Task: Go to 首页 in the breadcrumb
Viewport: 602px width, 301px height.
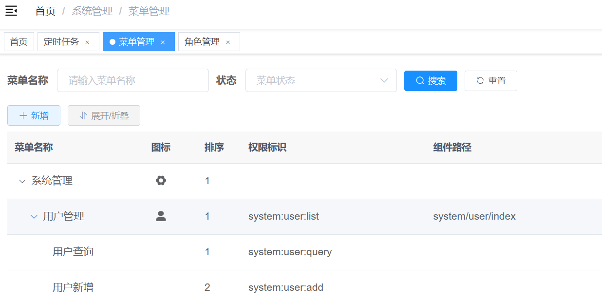Action: tap(45, 11)
